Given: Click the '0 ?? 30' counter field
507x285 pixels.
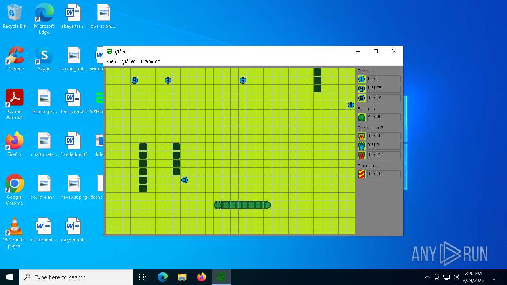Looking at the screenshot, I should point(383,174).
